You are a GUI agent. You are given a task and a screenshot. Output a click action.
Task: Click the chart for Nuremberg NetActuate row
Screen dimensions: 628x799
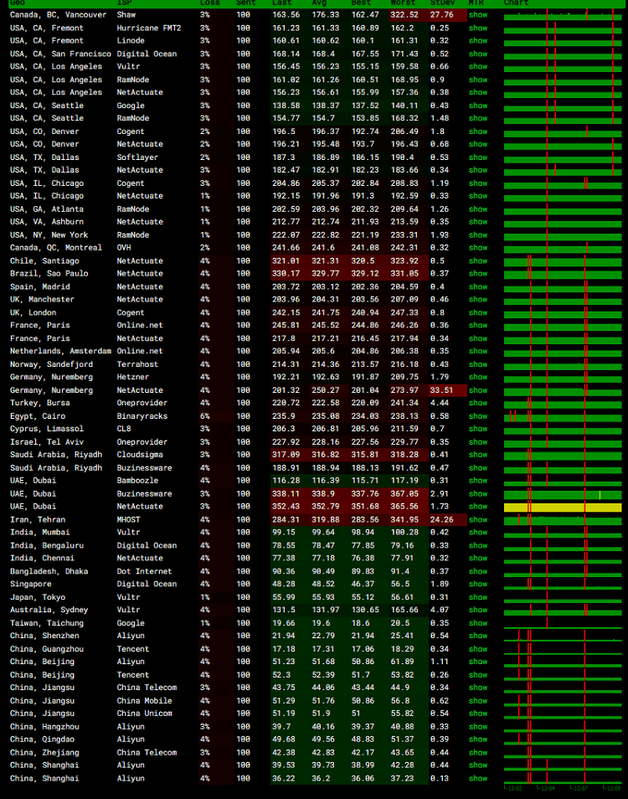563,391
